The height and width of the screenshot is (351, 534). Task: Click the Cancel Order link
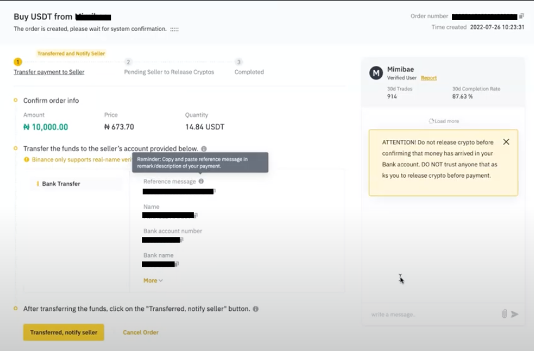coord(141,333)
